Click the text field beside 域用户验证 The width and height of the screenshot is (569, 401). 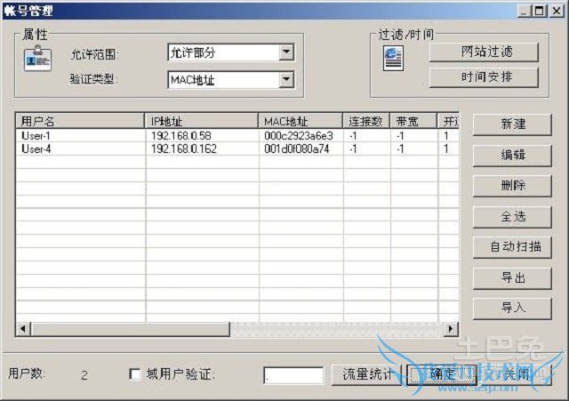click(x=293, y=375)
